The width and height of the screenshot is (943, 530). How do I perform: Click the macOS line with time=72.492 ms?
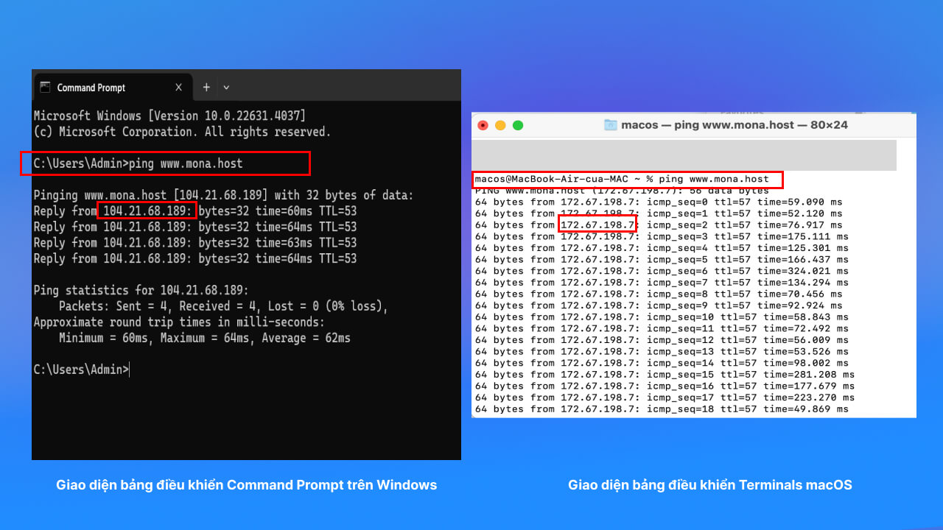point(662,328)
